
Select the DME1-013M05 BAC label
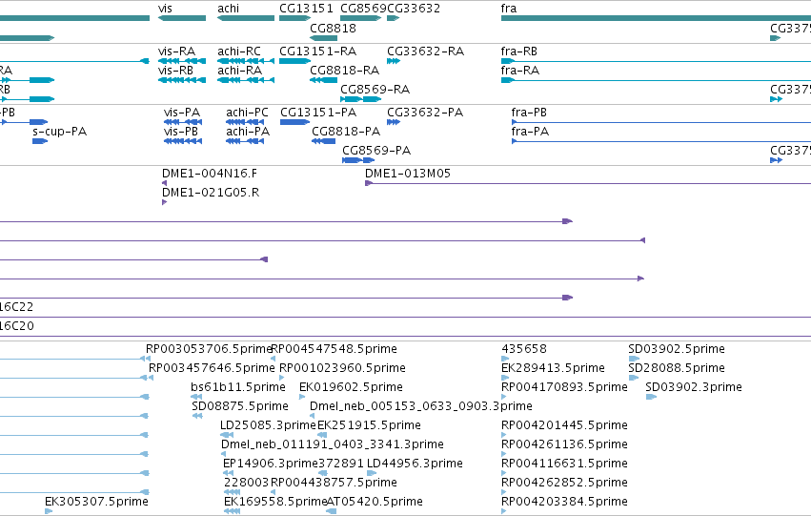coord(408,174)
